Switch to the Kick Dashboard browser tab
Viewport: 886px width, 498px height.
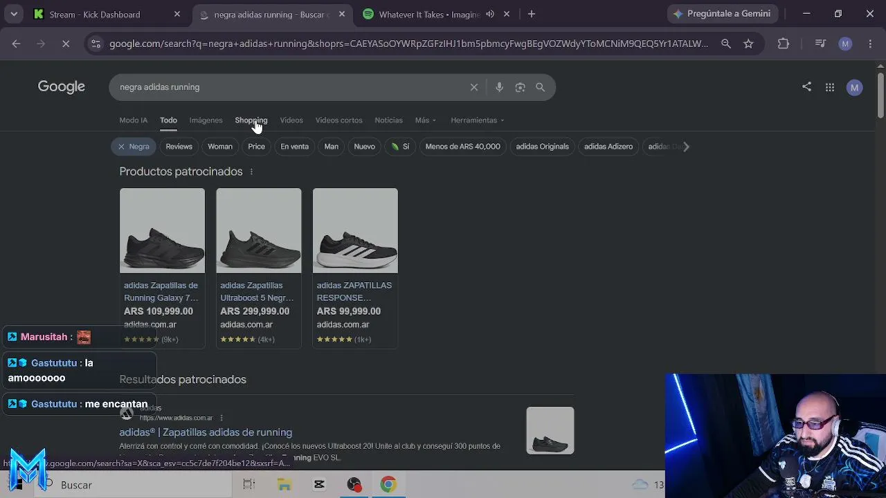coord(108,14)
